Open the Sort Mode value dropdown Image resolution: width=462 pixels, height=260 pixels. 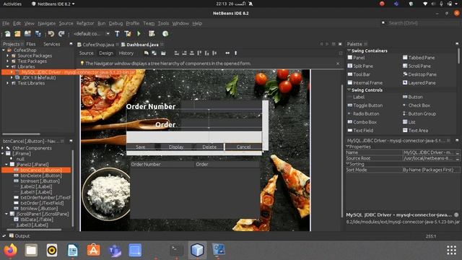tap(431, 170)
